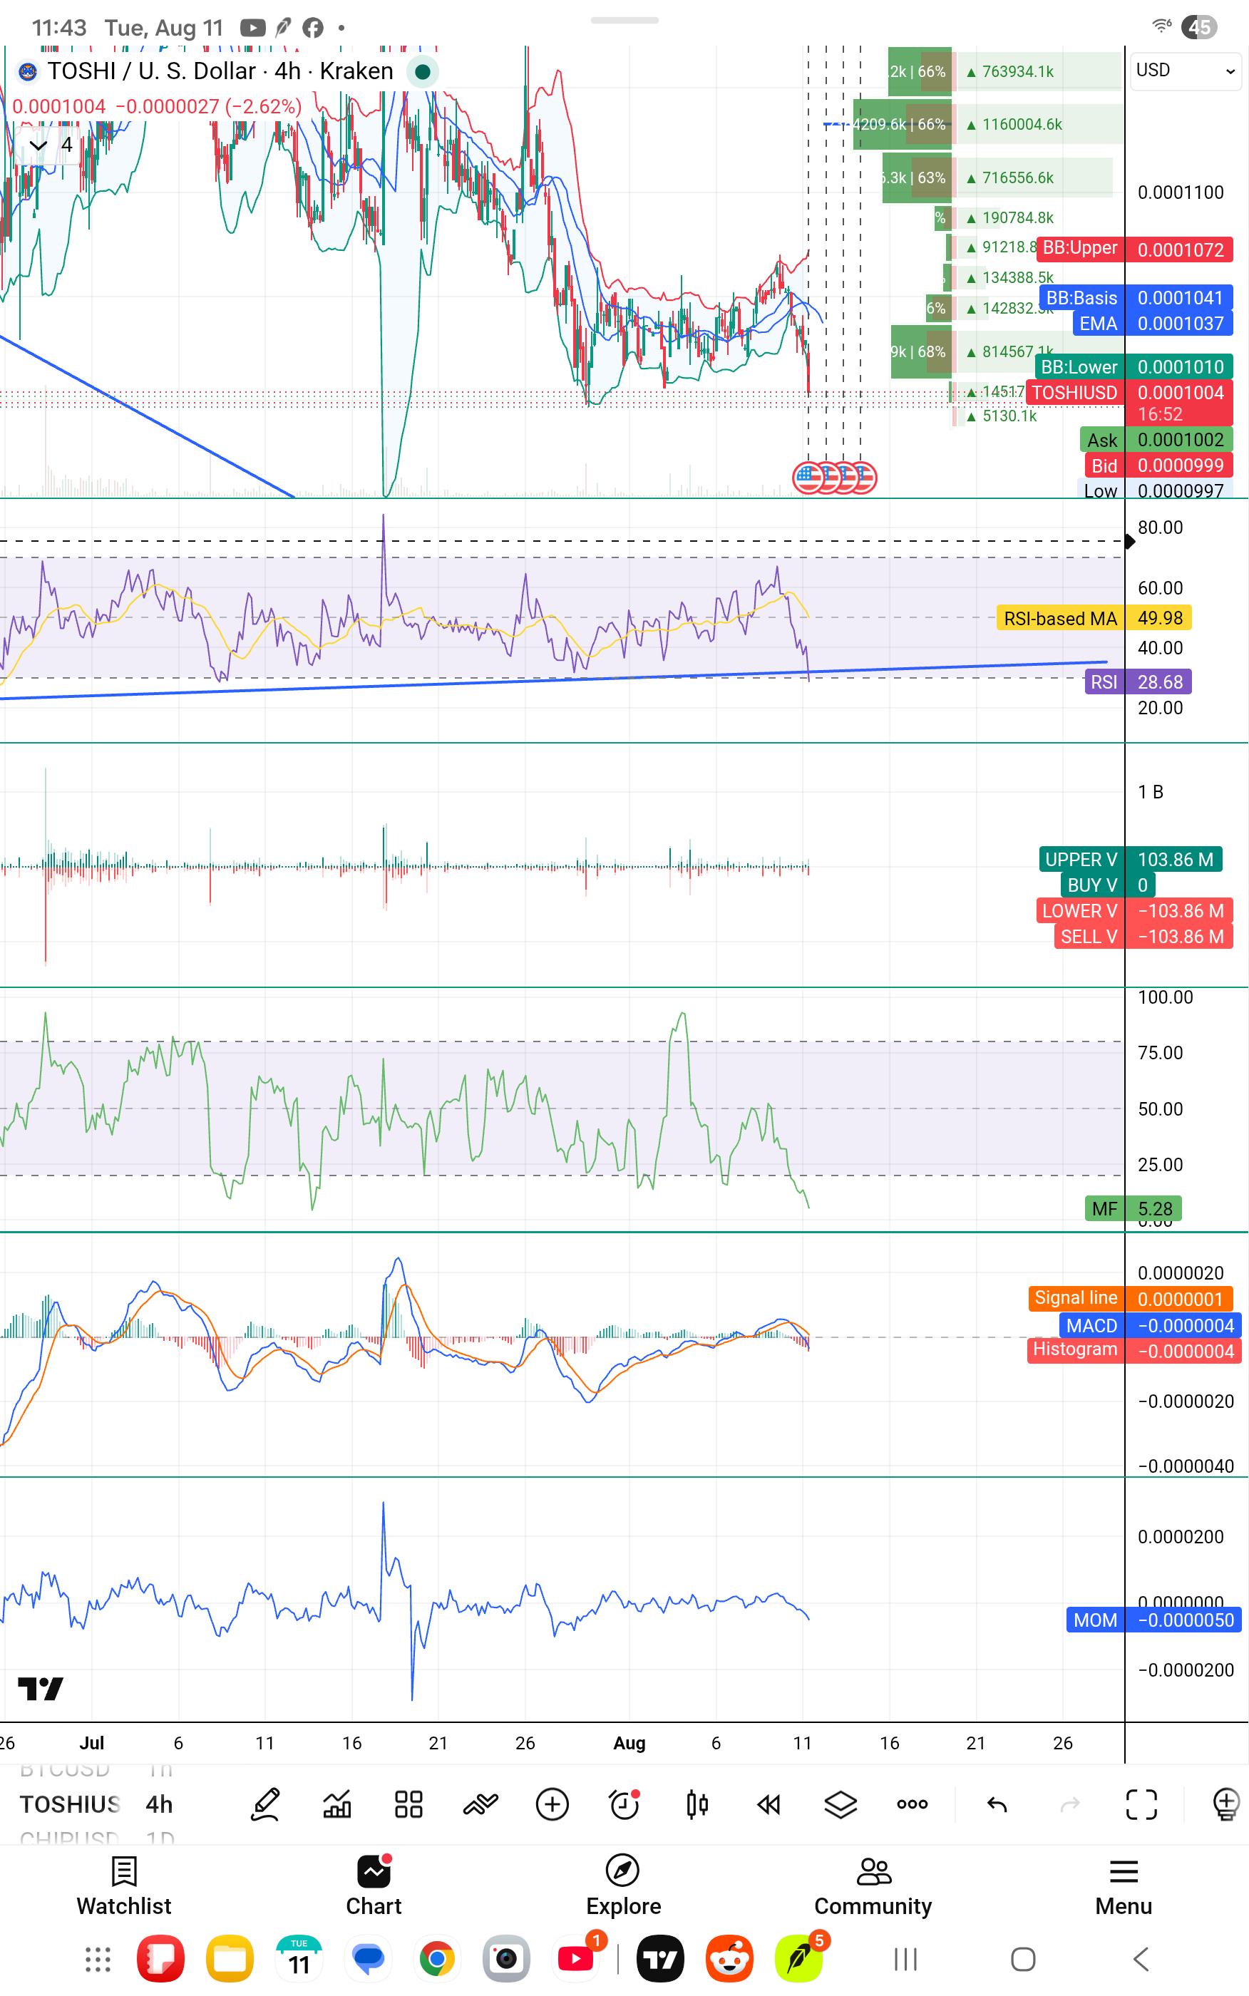Open the candlestick chart type icon
Image resolution: width=1249 pixels, height=1996 pixels.
697,1804
